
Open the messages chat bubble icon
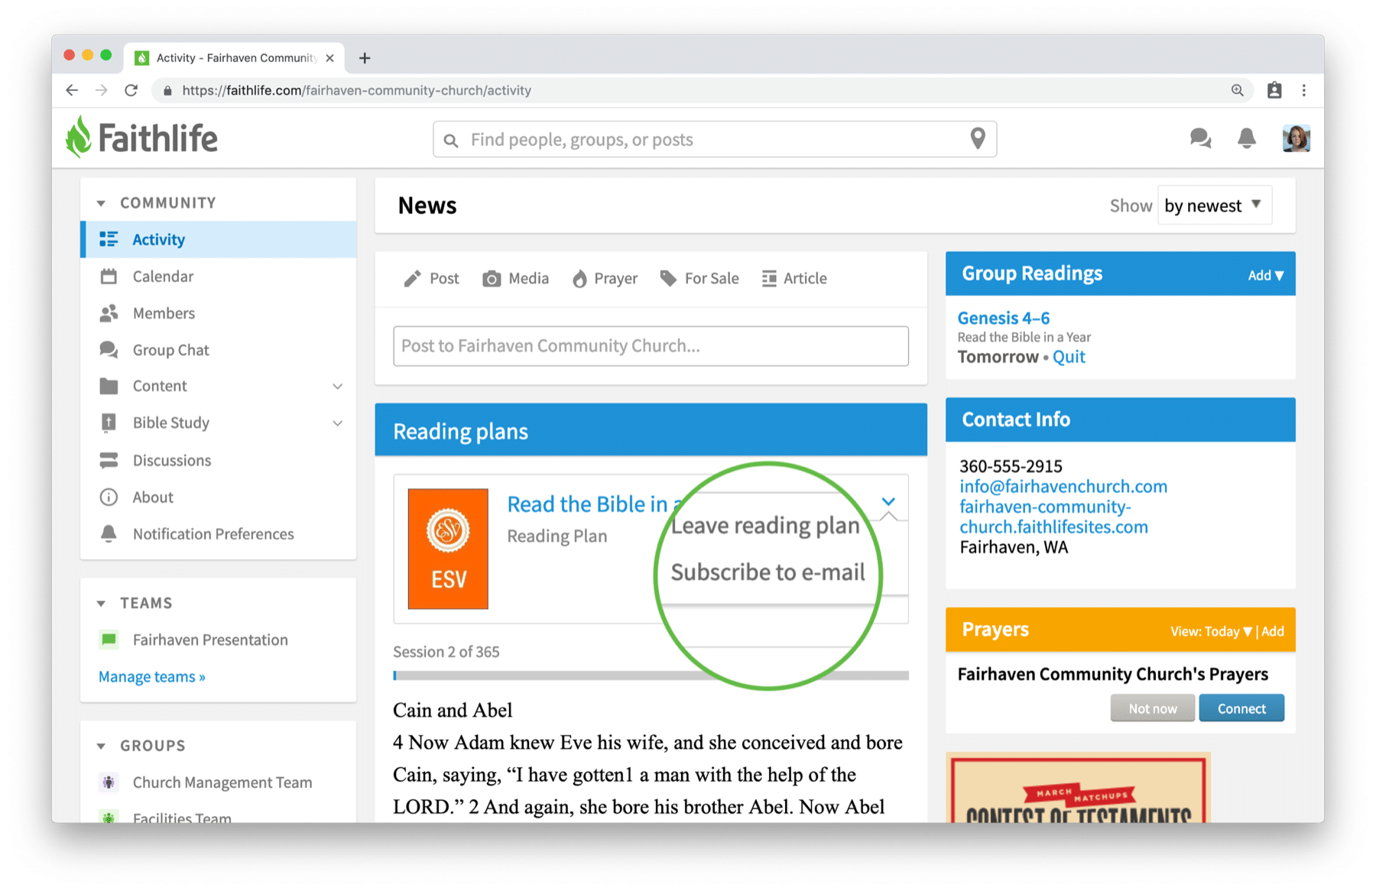1200,138
